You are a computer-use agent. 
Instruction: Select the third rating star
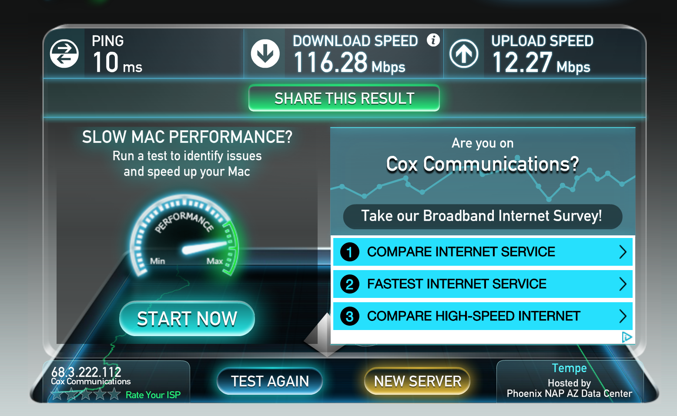point(86,394)
